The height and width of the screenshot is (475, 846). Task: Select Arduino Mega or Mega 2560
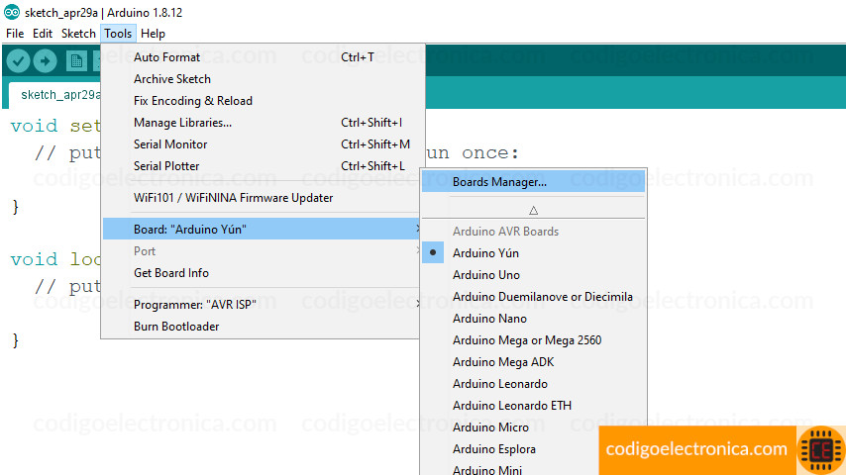(x=533, y=340)
